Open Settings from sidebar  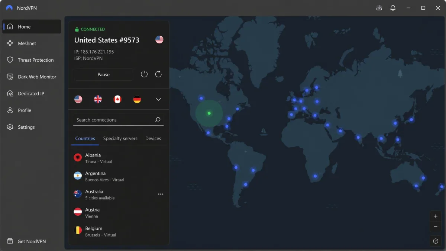[32, 127]
